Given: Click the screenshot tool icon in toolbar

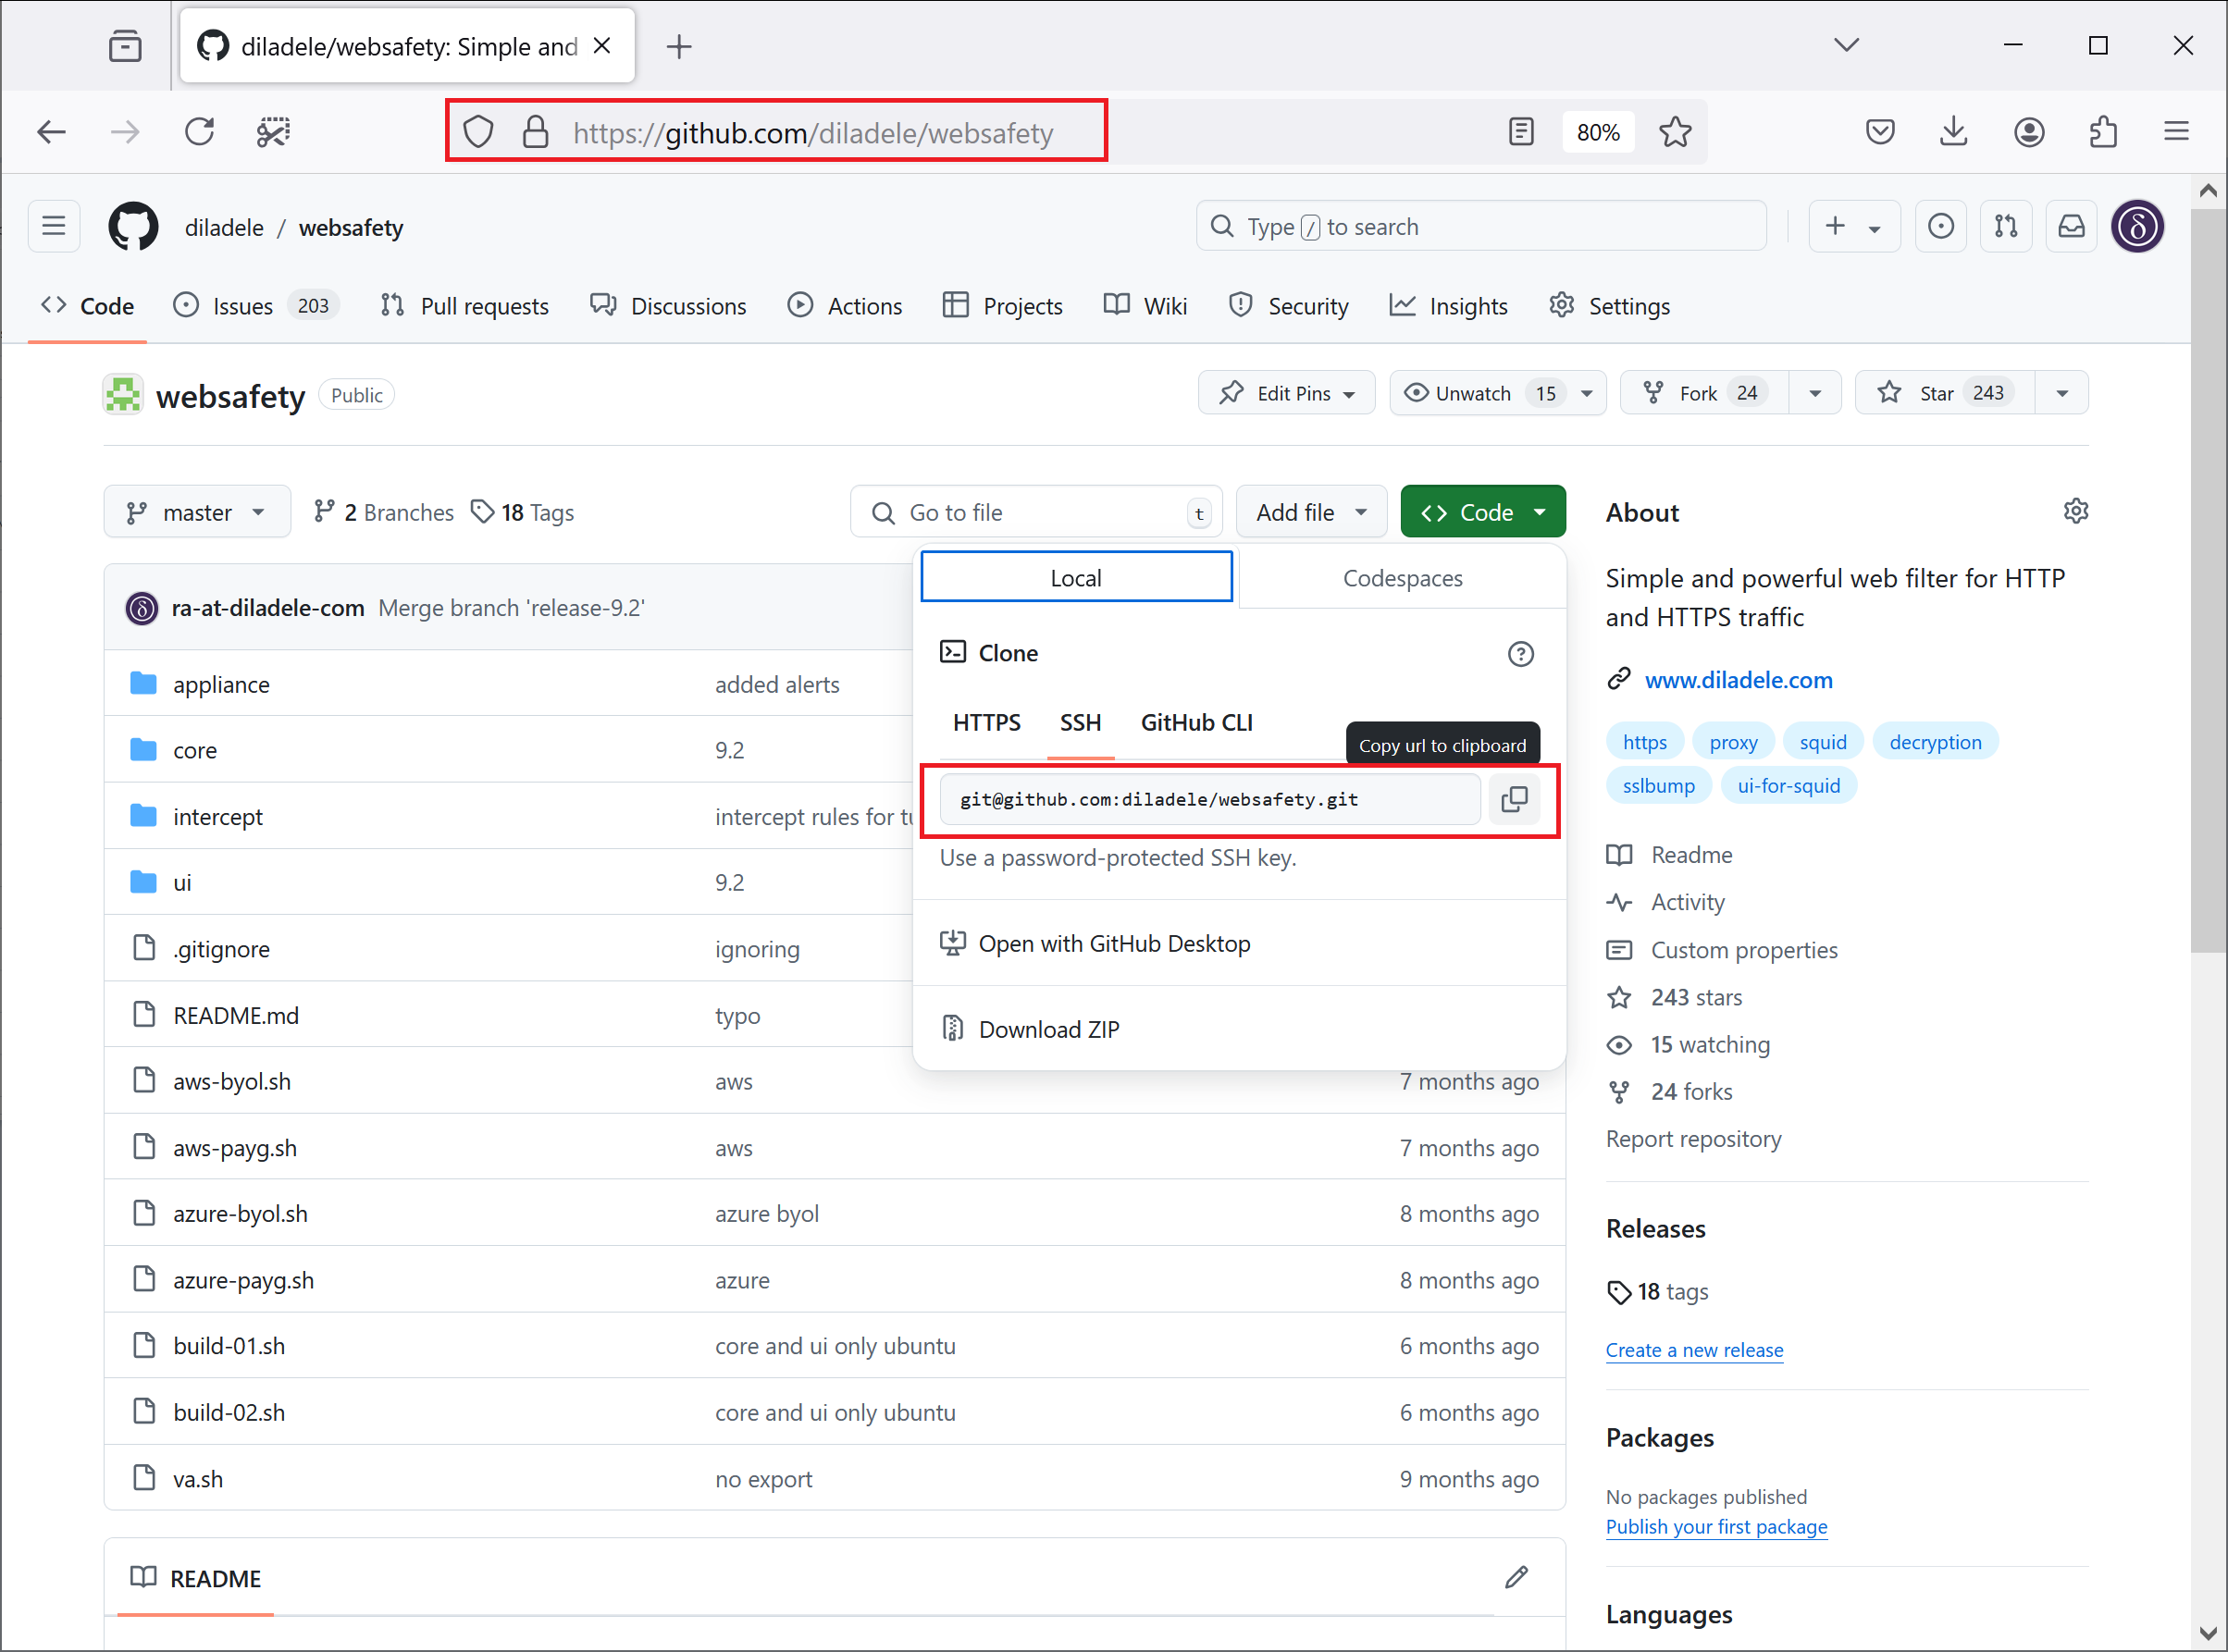Looking at the screenshot, I should [273, 132].
